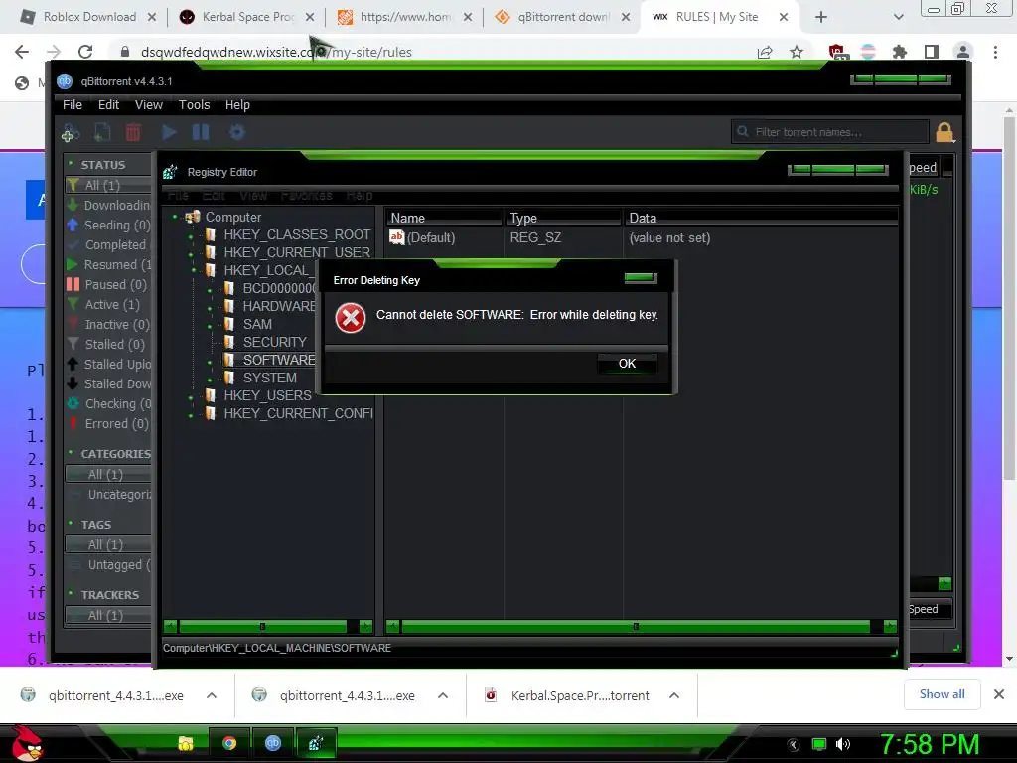The image size is (1017, 763).
Task: Open qBittorrent options gear icon
Action: pos(236,132)
